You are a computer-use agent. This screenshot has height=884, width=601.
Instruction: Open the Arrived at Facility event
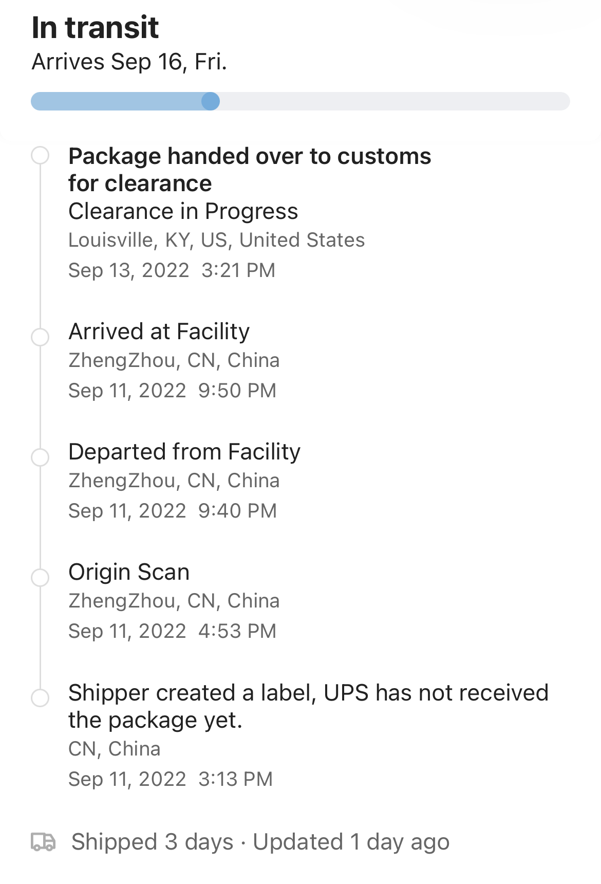(159, 331)
